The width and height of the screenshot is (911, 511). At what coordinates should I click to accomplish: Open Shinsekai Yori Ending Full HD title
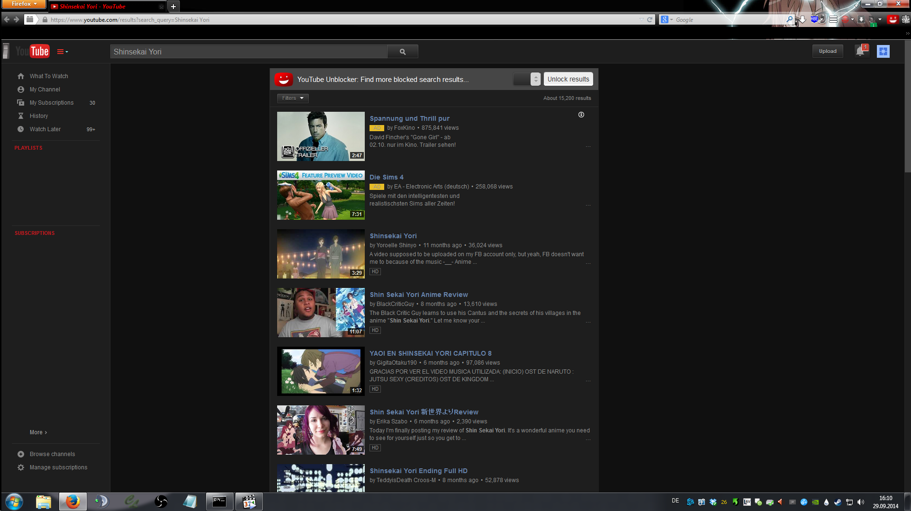[418, 471]
